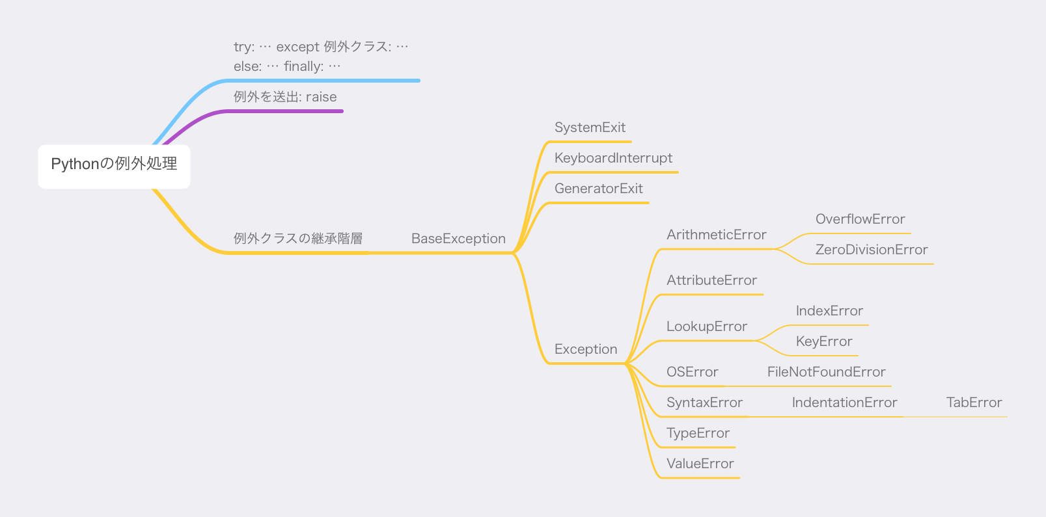Image resolution: width=1046 pixels, height=517 pixels.
Task: Select the 例外クラスの継承階層 node
Action: point(298,239)
